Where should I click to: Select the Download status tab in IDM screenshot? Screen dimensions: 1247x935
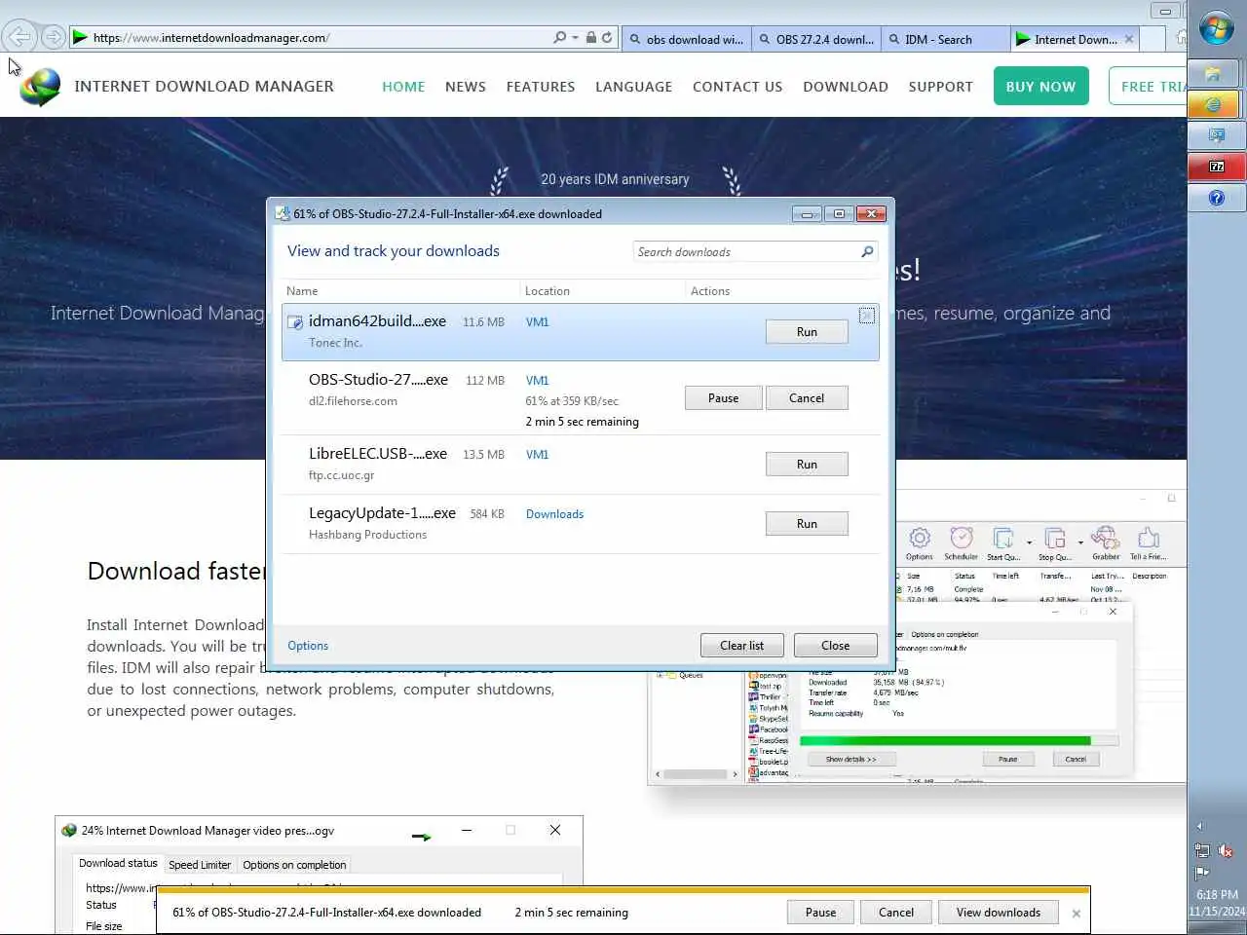[118, 864]
